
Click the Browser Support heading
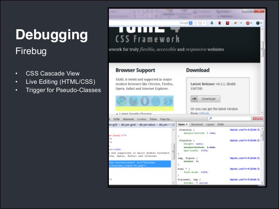click(136, 70)
